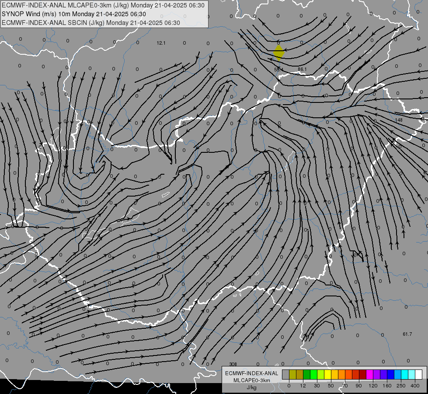Screen dimensions: 428x394
Task: Click the legend scale label 30
Action: (x=317, y=386)
